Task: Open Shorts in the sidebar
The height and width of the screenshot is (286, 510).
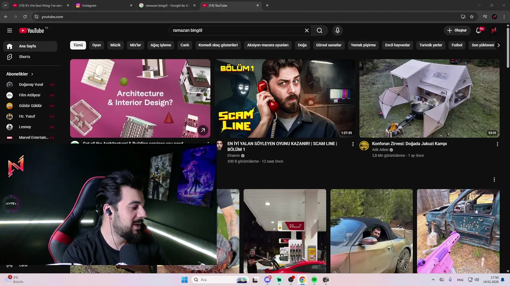Action: click(x=30, y=57)
